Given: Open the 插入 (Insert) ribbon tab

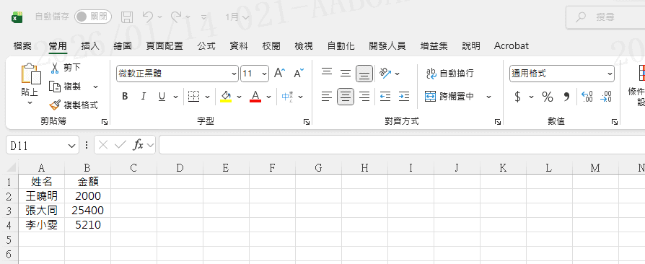Looking at the screenshot, I should (x=90, y=45).
